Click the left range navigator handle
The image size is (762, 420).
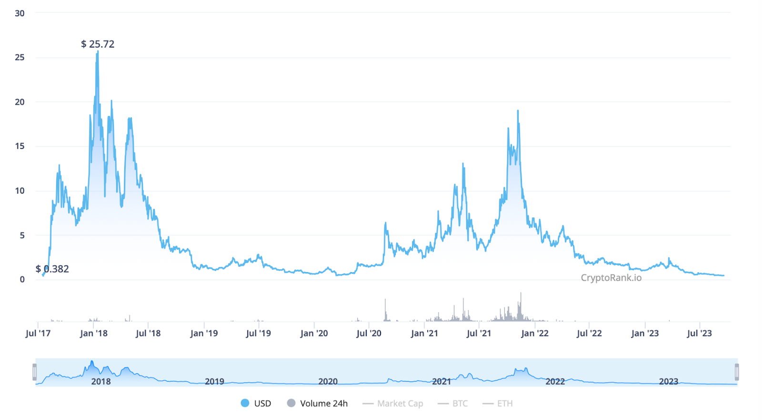(x=34, y=372)
